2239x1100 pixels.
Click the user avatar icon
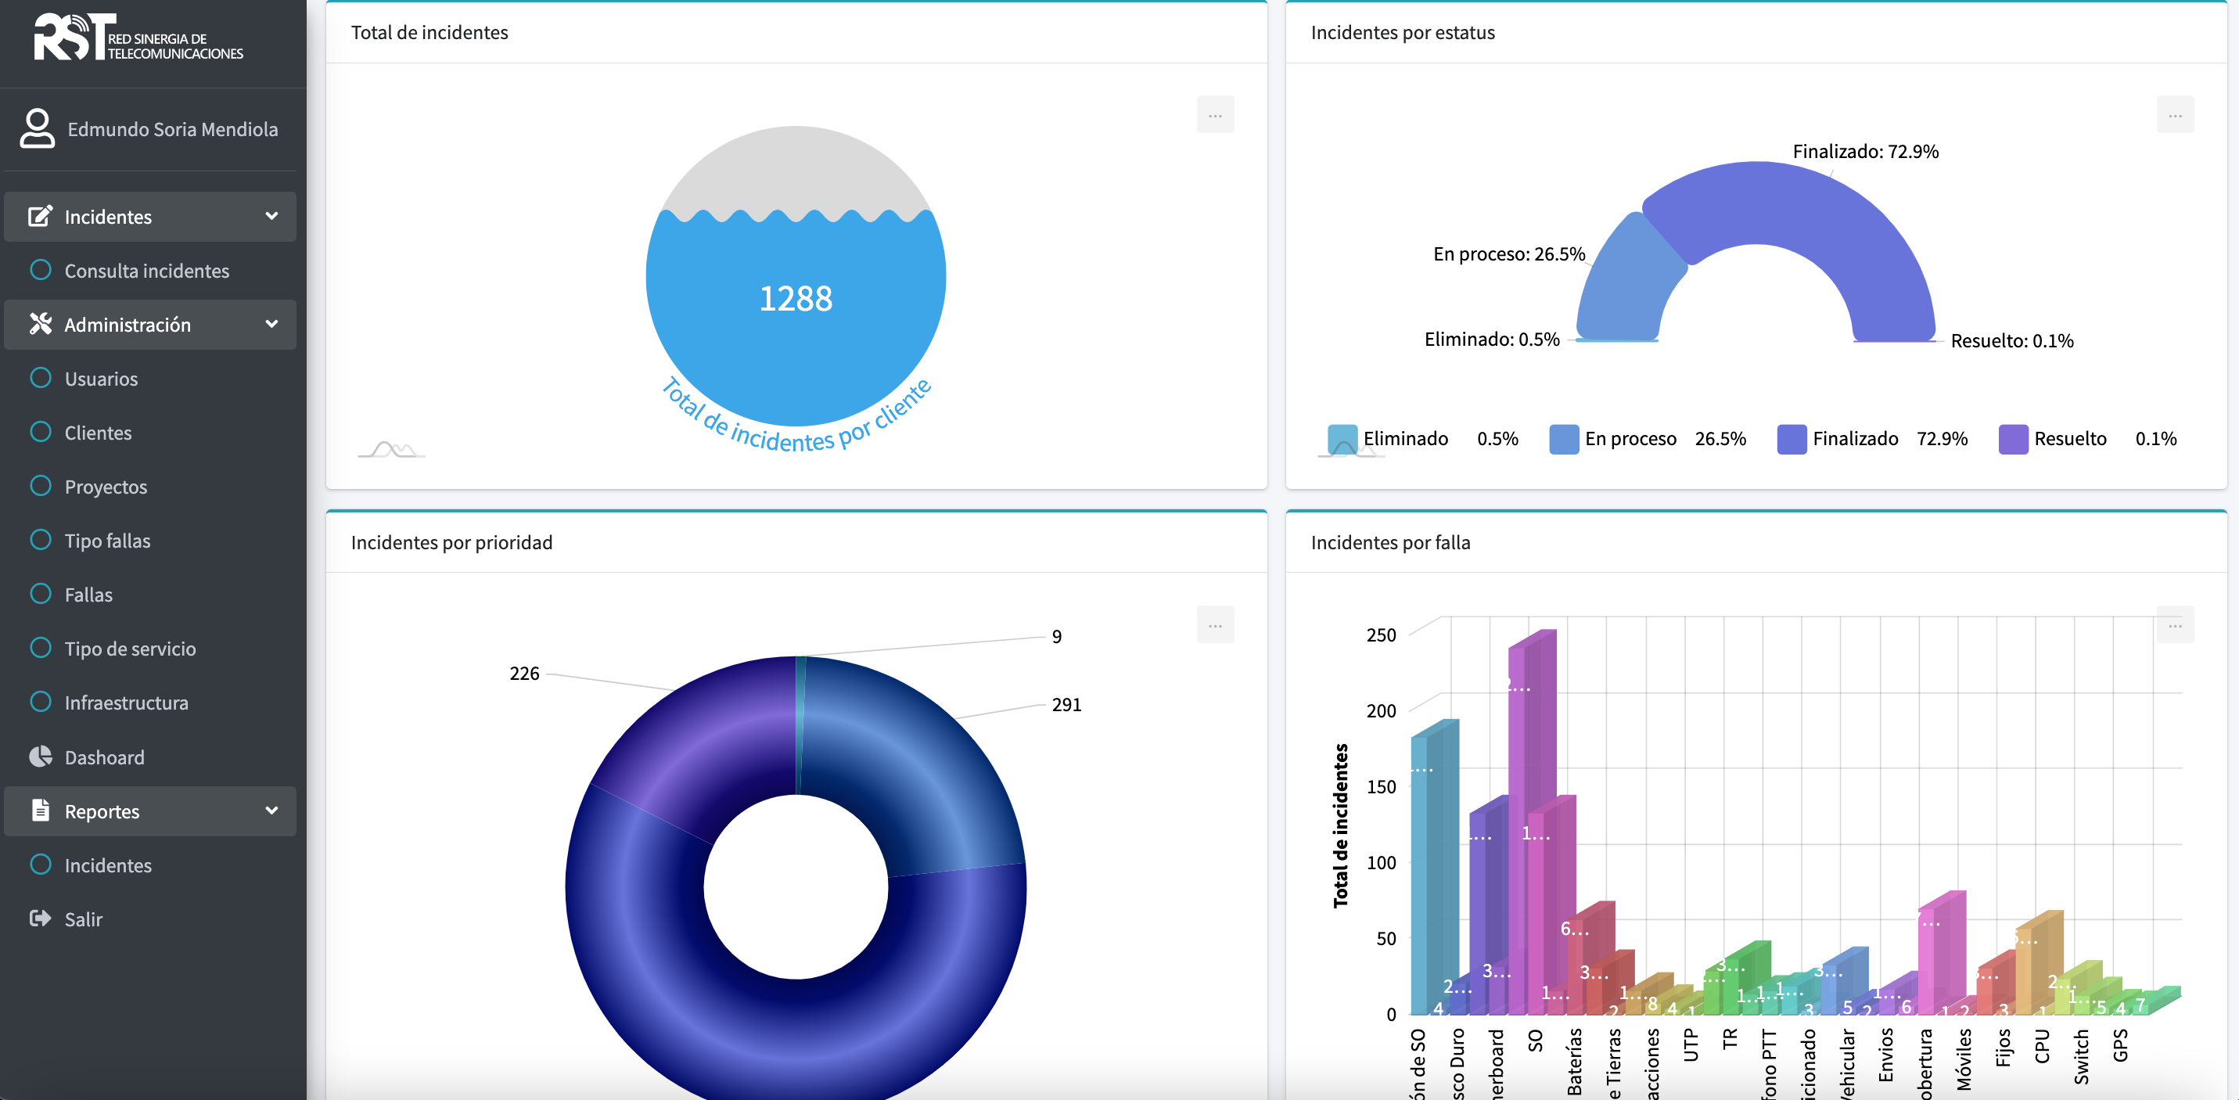tap(38, 128)
